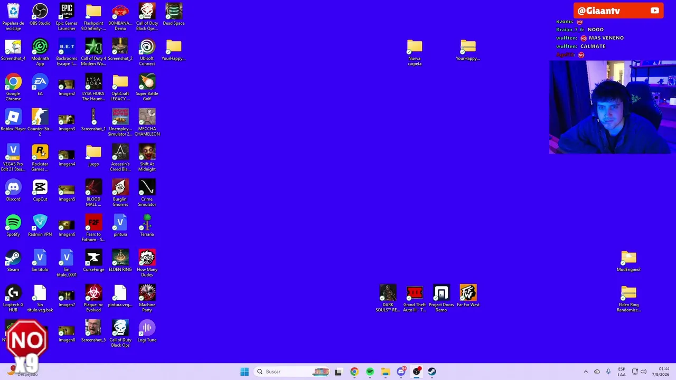
Task: Select the BOMBANA Demo desktop icon
Action: pyautogui.click(x=120, y=17)
